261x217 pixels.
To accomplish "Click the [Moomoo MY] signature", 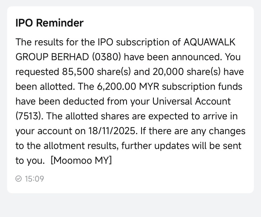I will [81, 161].
